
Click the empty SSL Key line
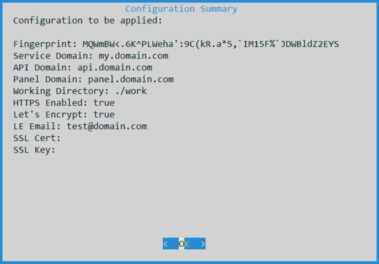coord(34,150)
